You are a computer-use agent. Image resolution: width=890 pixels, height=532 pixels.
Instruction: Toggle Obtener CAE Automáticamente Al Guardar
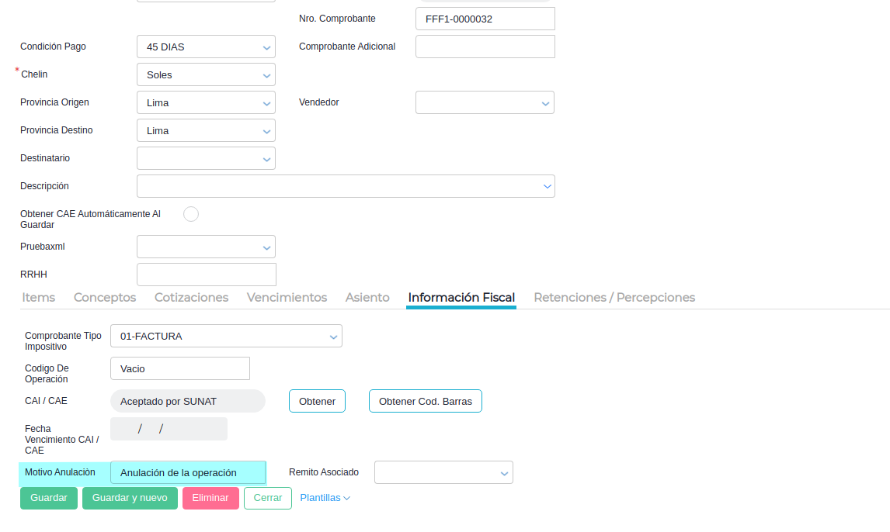[191, 214]
